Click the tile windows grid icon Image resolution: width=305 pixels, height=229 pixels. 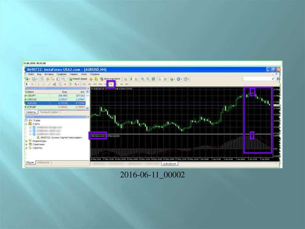click(153, 79)
